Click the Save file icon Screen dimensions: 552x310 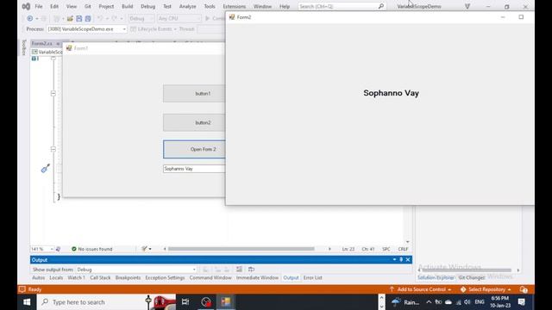(x=78, y=18)
